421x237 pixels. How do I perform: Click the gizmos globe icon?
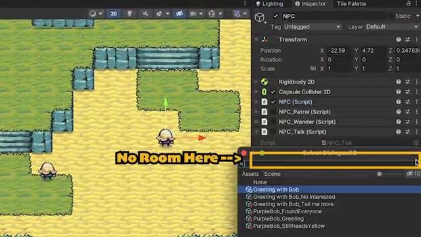pos(212,13)
